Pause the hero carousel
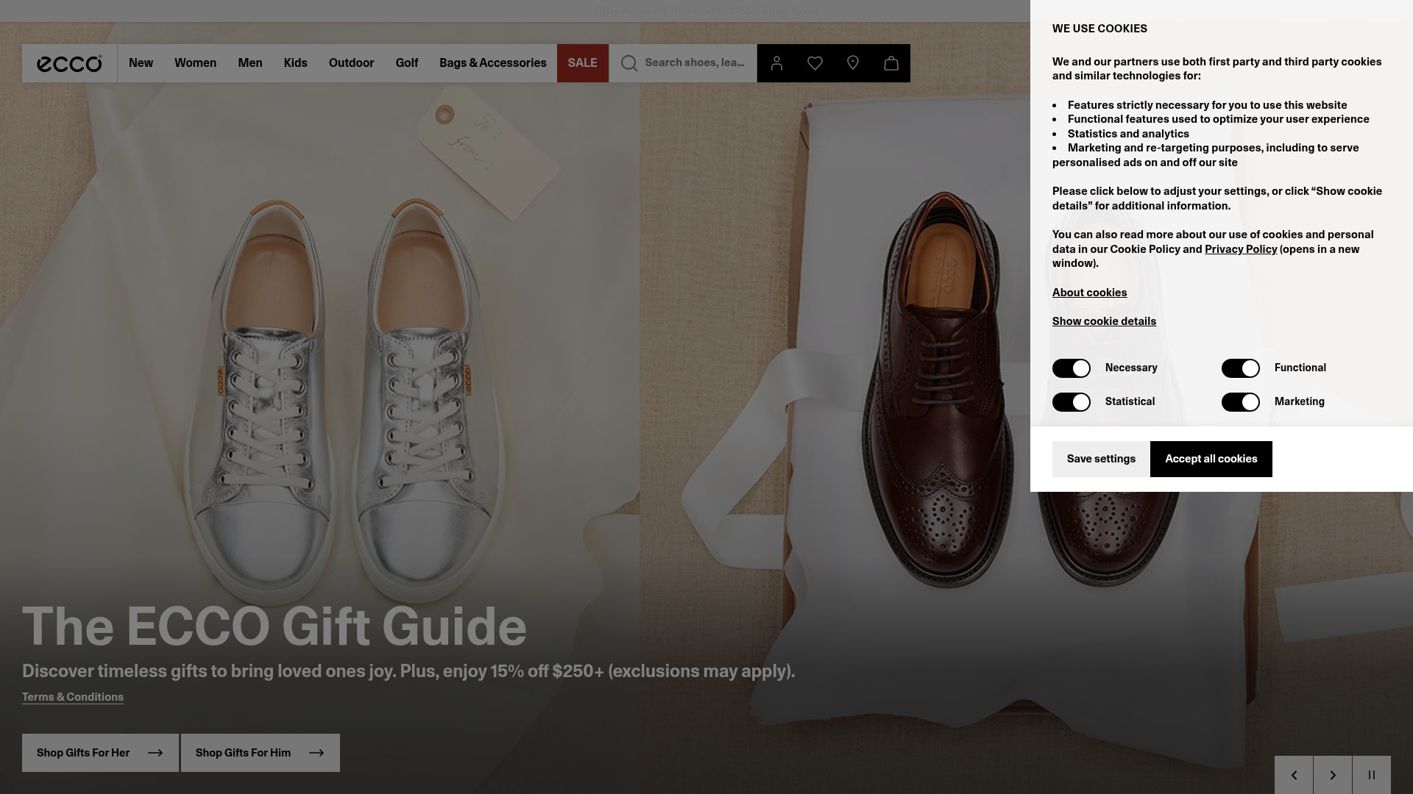The image size is (1413, 794). click(1372, 775)
